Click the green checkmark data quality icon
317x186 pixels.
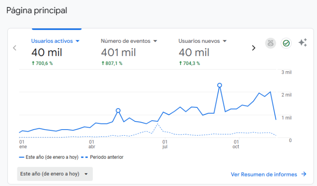point(286,43)
